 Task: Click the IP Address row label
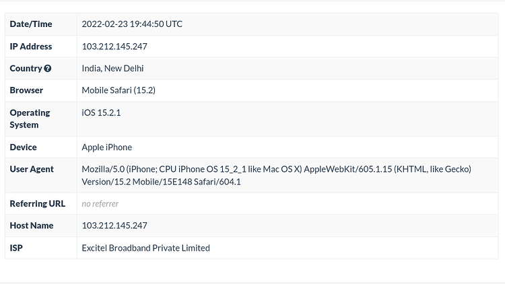pyautogui.click(x=31, y=46)
